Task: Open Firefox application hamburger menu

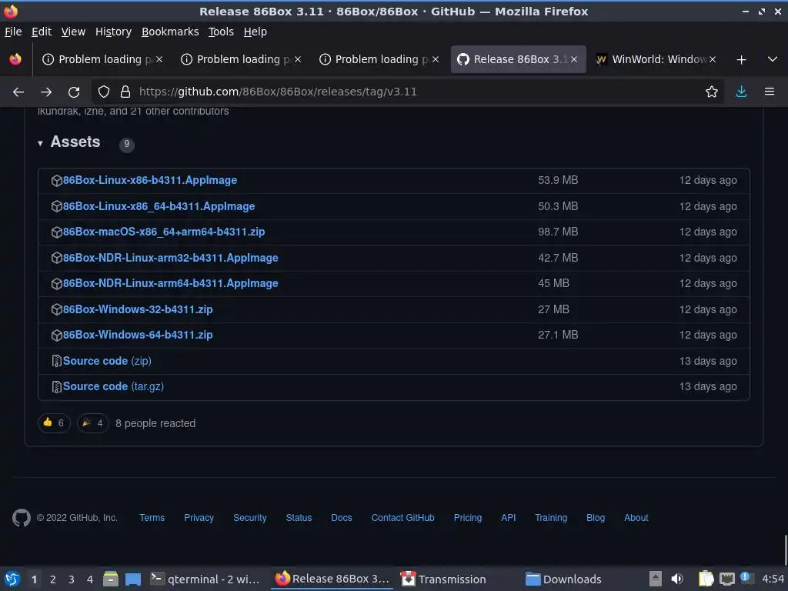Action: coord(769,92)
